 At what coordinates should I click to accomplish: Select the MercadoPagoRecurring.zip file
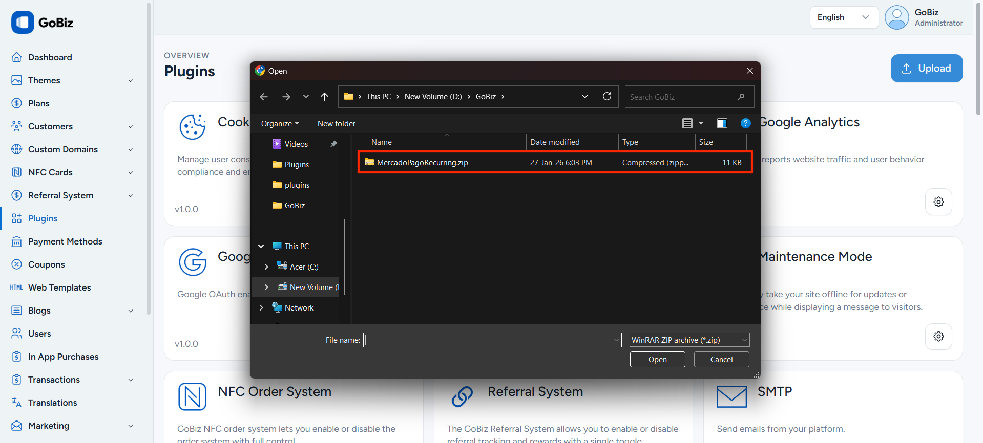pos(555,163)
